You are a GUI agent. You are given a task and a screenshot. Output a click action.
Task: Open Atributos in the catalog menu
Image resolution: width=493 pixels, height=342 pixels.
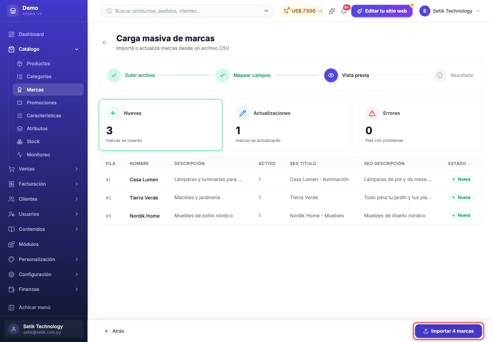[x=48, y=129]
